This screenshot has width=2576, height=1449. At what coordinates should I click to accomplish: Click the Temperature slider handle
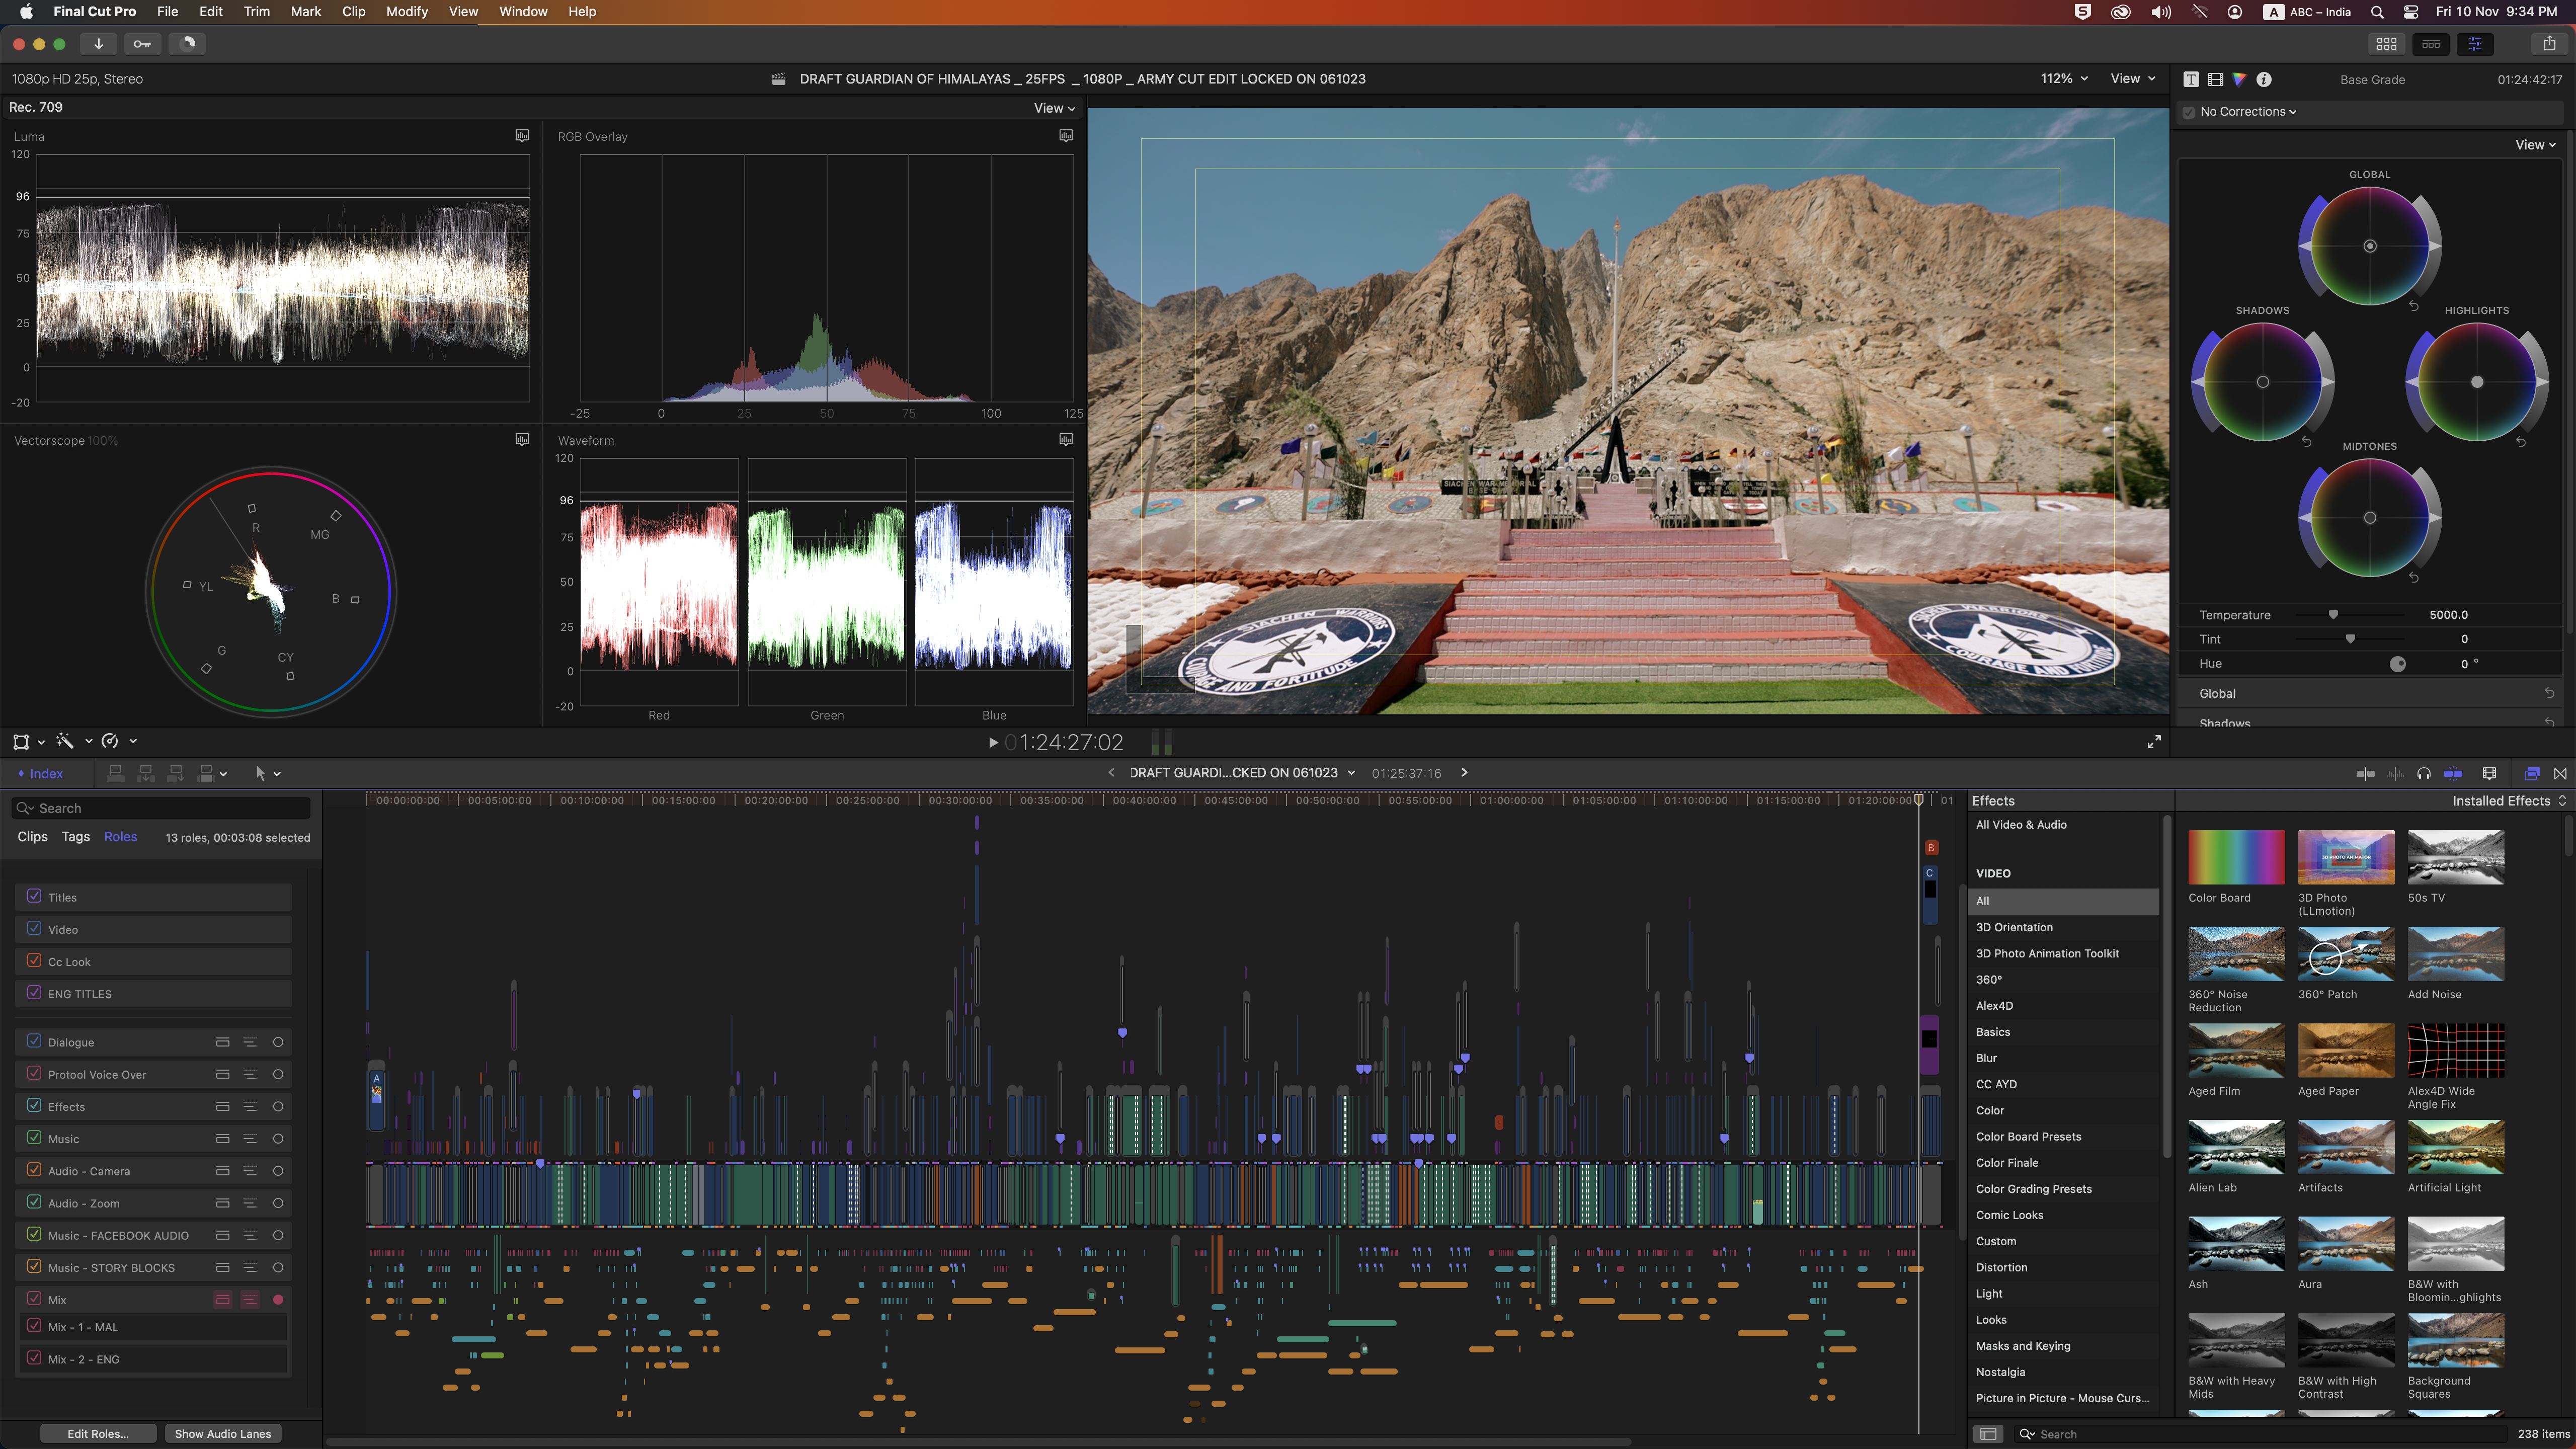click(2333, 615)
